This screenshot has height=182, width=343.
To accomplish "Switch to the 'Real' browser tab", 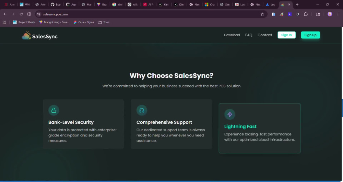I will coord(102,4).
